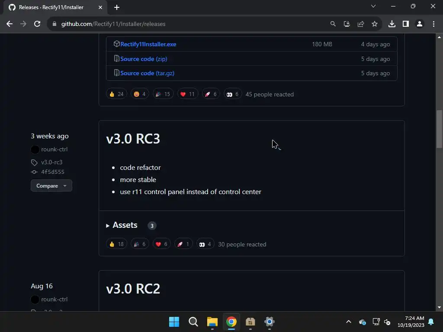Download Source code (tar.gz)
The width and height of the screenshot is (443, 332).
tap(147, 73)
